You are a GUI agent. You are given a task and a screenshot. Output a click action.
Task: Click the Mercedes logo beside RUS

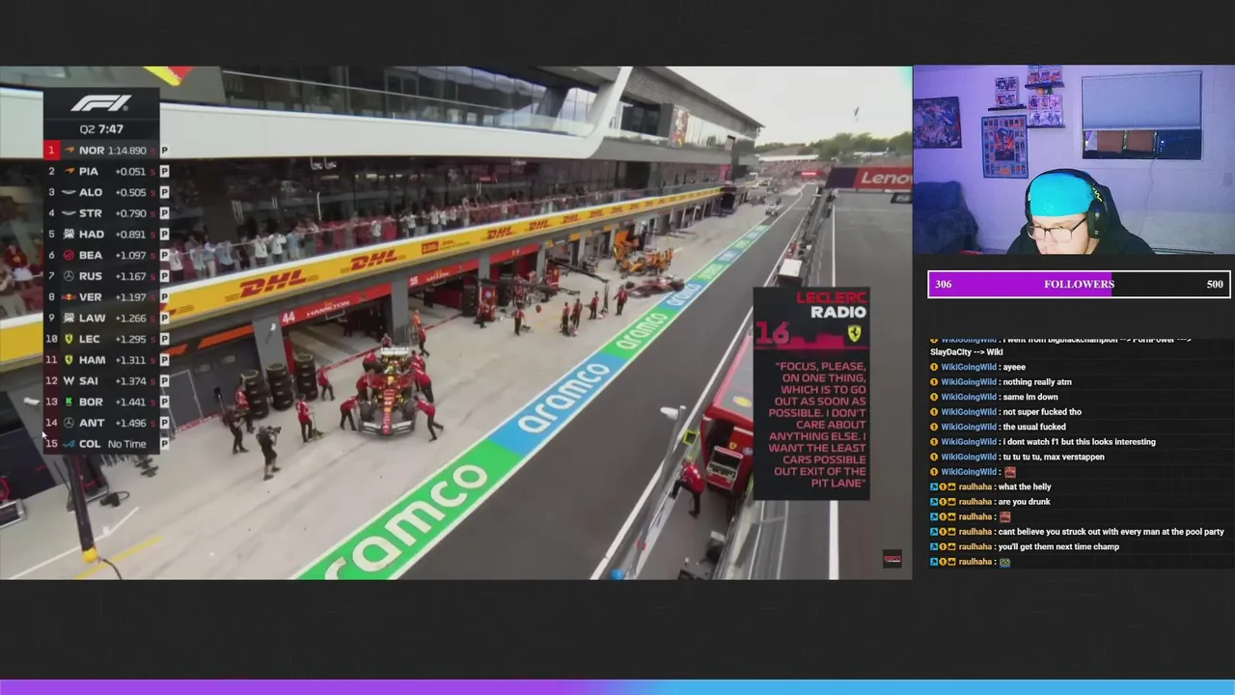(69, 276)
